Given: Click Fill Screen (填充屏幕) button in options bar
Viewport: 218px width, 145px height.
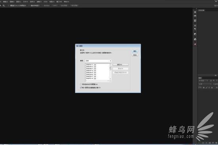Looking at the screenshot, I should pyautogui.click(x=75, y=6).
